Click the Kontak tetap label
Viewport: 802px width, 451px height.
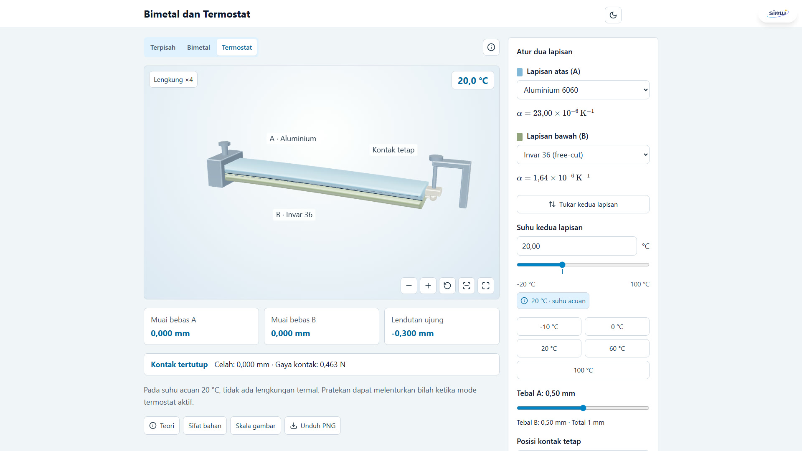pos(393,150)
